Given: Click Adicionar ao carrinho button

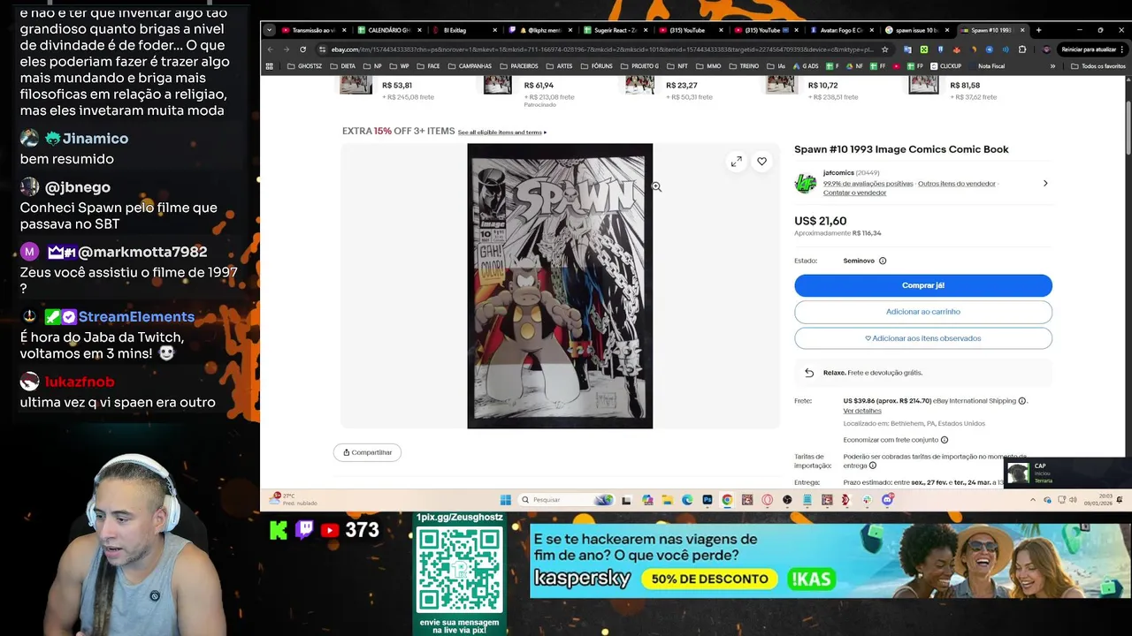Looking at the screenshot, I should [x=923, y=312].
